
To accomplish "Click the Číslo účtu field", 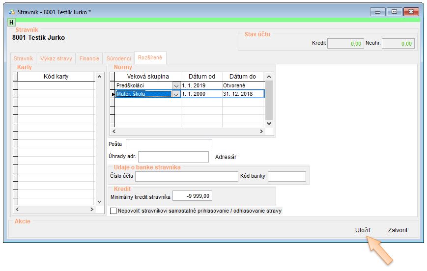I will coord(186,176).
